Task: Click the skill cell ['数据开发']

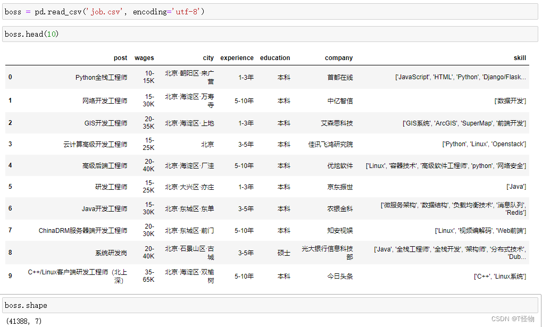Action: click(510, 101)
